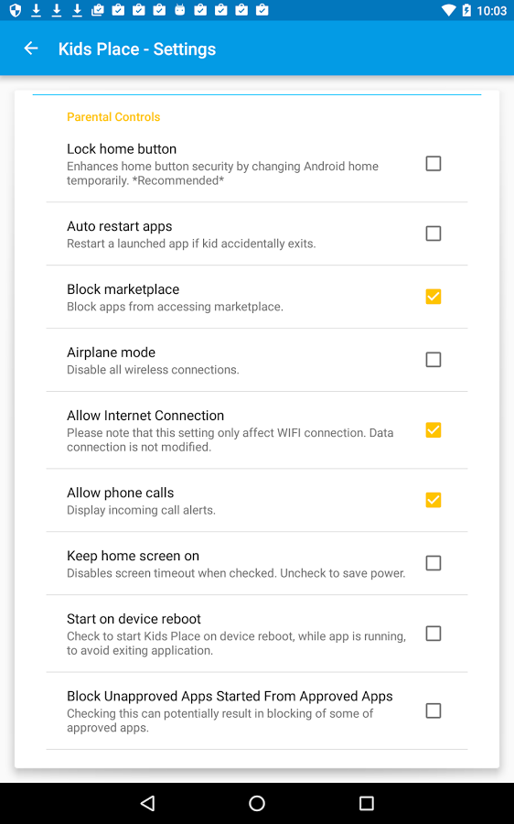Check Block Unapproved Apps Started From Approved Apps
This screenshot has height=824, width=514.
[x=434, y=710]
